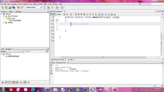
Task: Select the Projects tab
Action: click(4, 11)
